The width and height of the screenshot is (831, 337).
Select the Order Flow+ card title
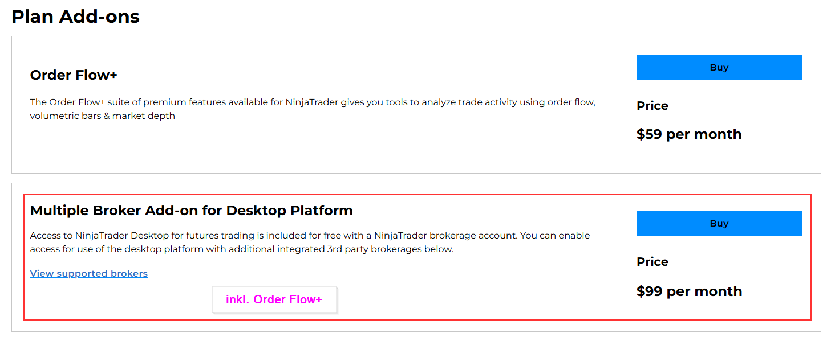coord(74,75)
